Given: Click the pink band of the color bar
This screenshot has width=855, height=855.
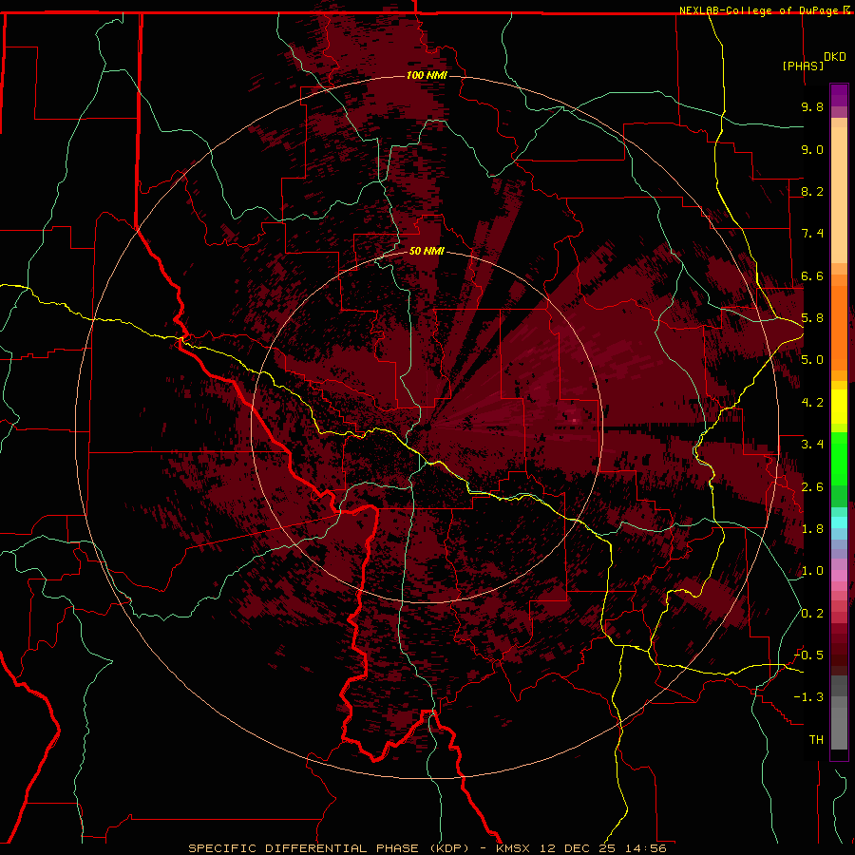Looking at the screenshot, I should [x=839, y=576].
